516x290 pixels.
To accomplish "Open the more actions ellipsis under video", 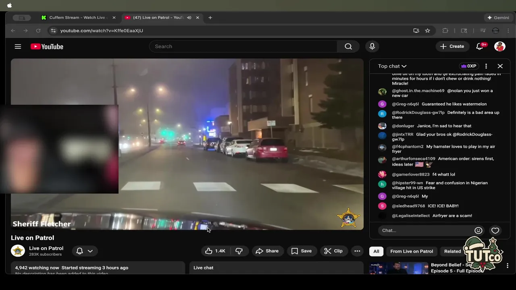I will [357, 251].
